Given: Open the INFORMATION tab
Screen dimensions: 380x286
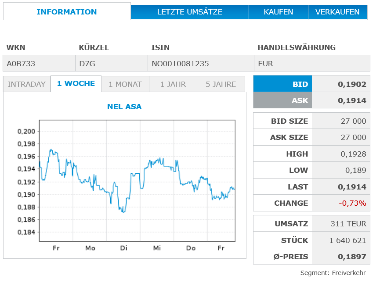Looking at the screenshot, I should [67, 11].
